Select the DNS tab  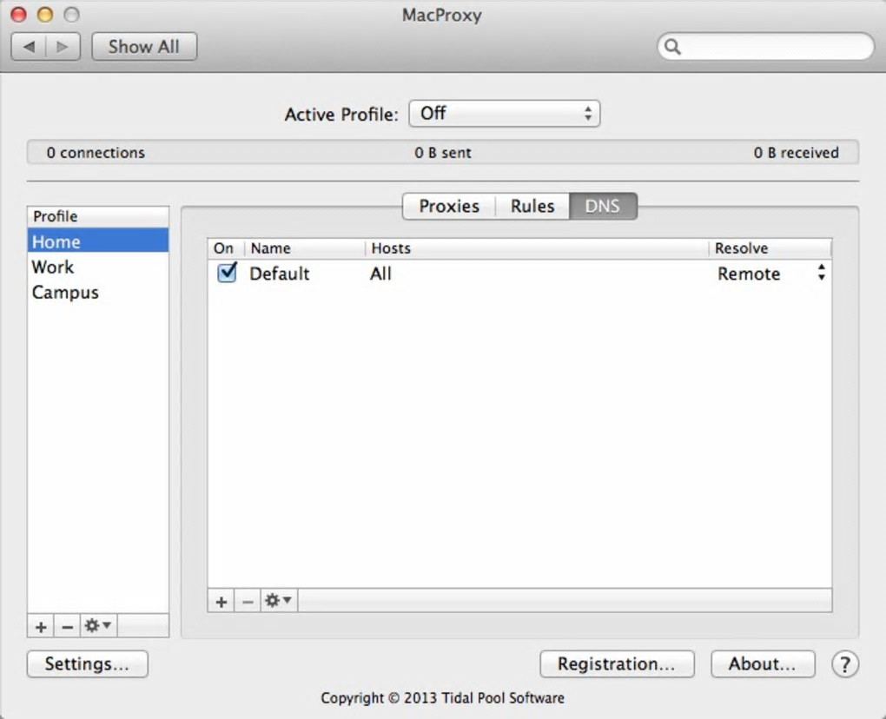603,206
